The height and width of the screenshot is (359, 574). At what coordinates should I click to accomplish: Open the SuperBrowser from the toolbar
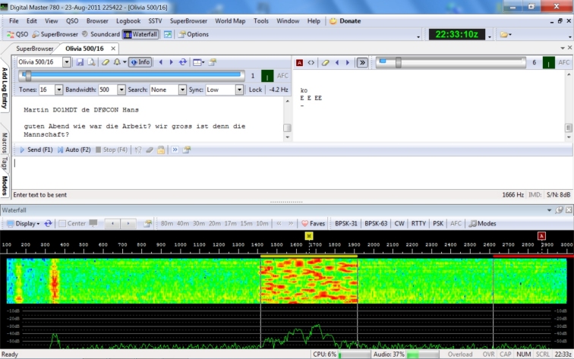click(53, 34)
